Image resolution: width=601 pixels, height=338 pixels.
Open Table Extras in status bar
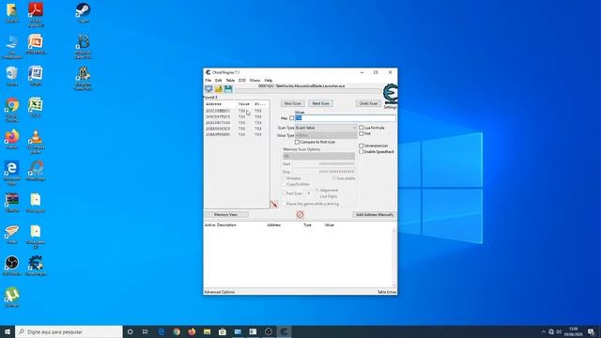click(x=387, y=292)
